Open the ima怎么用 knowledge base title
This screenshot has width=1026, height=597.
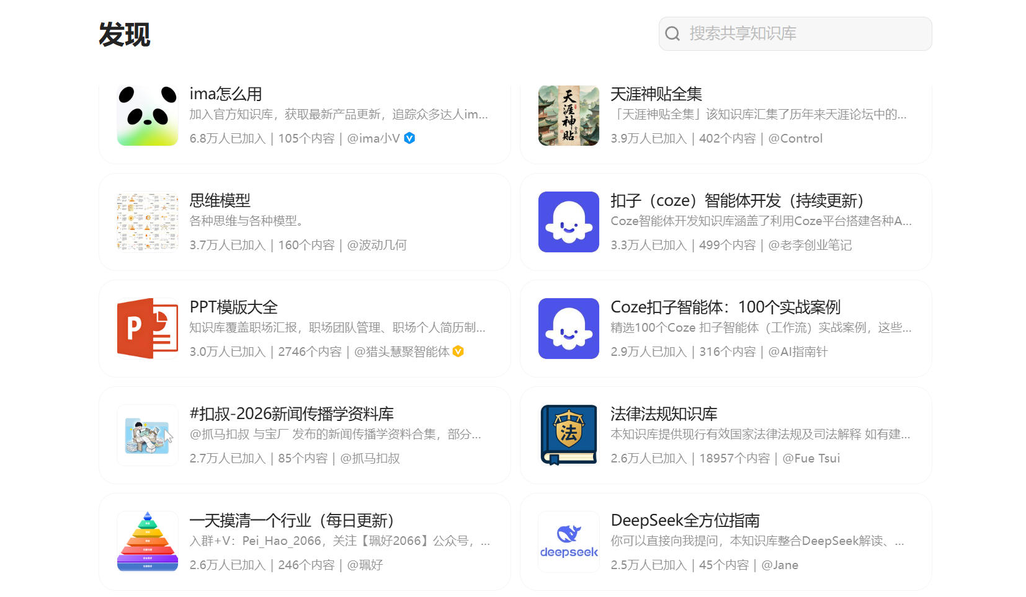[x=226, y=94]
